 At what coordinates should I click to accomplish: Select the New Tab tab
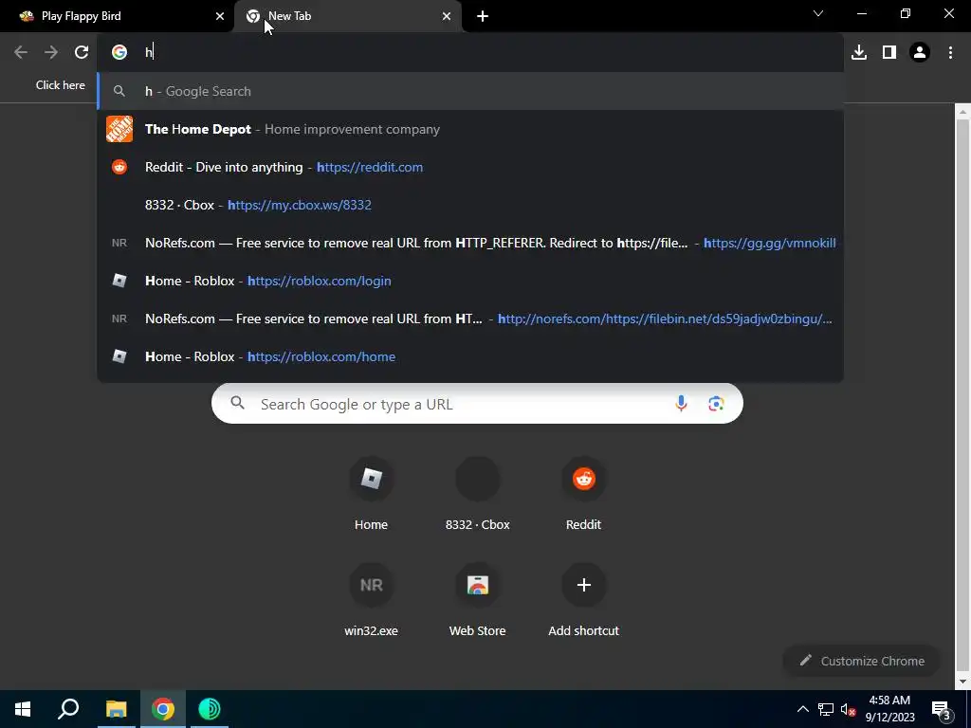pos(348,16)
